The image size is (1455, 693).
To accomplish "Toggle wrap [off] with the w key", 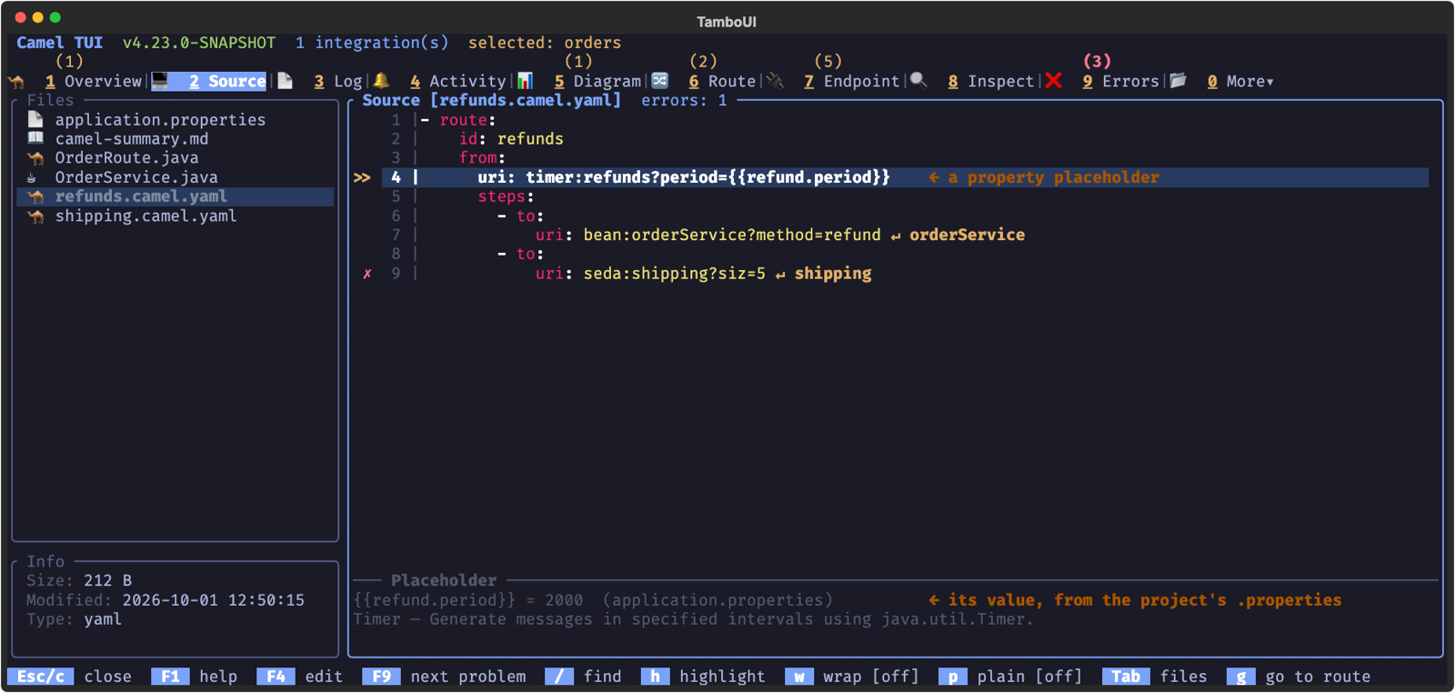I will (x=852, y=677).
